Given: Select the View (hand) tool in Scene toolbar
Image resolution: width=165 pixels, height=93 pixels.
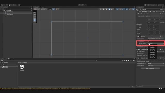Looking at the screenshot, I should click(35, 13).
